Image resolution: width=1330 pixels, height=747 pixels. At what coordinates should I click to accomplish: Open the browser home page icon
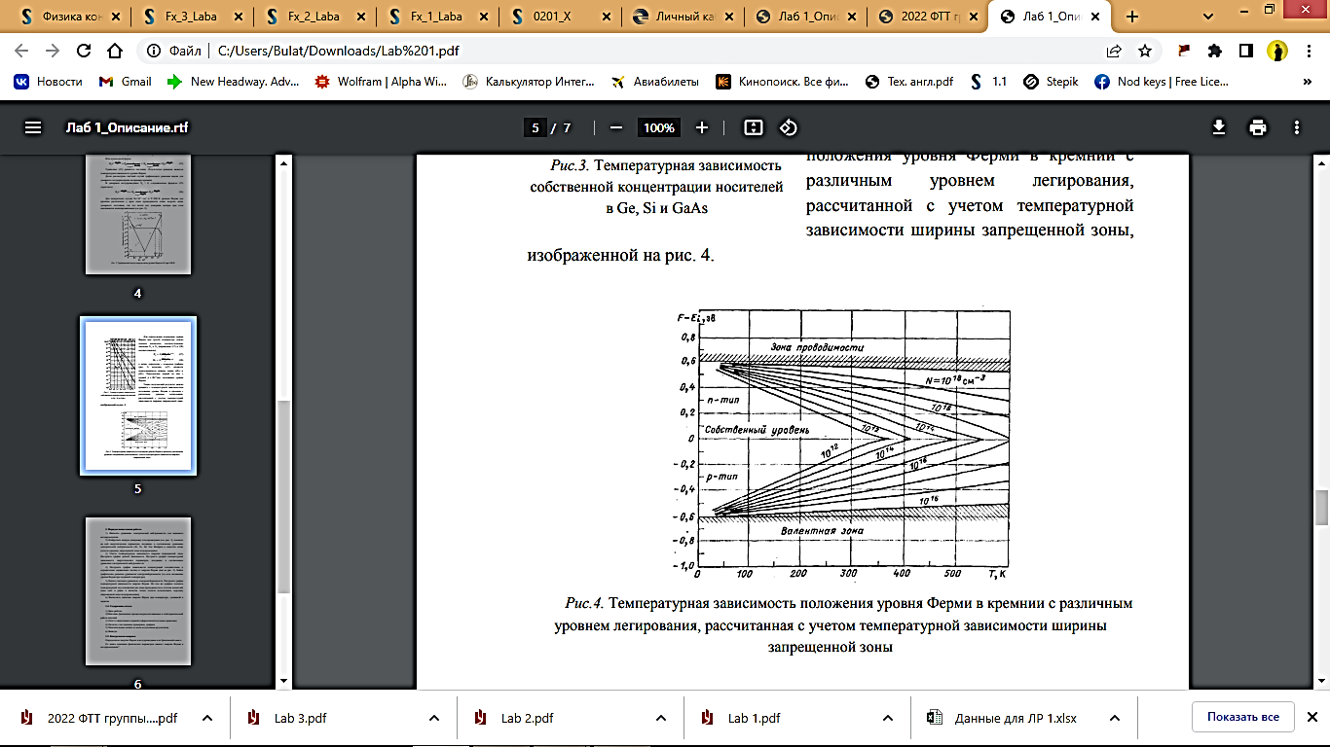pos(115,51)
